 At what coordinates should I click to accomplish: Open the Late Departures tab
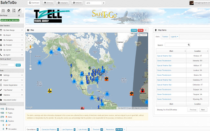tap(69, 129)
